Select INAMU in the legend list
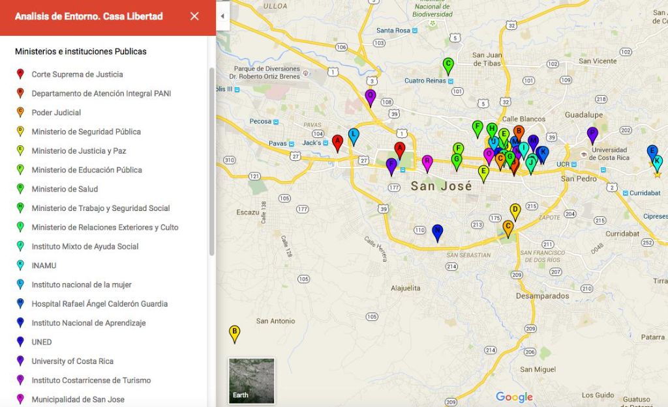The image size is (668, 407). [46, 266]
